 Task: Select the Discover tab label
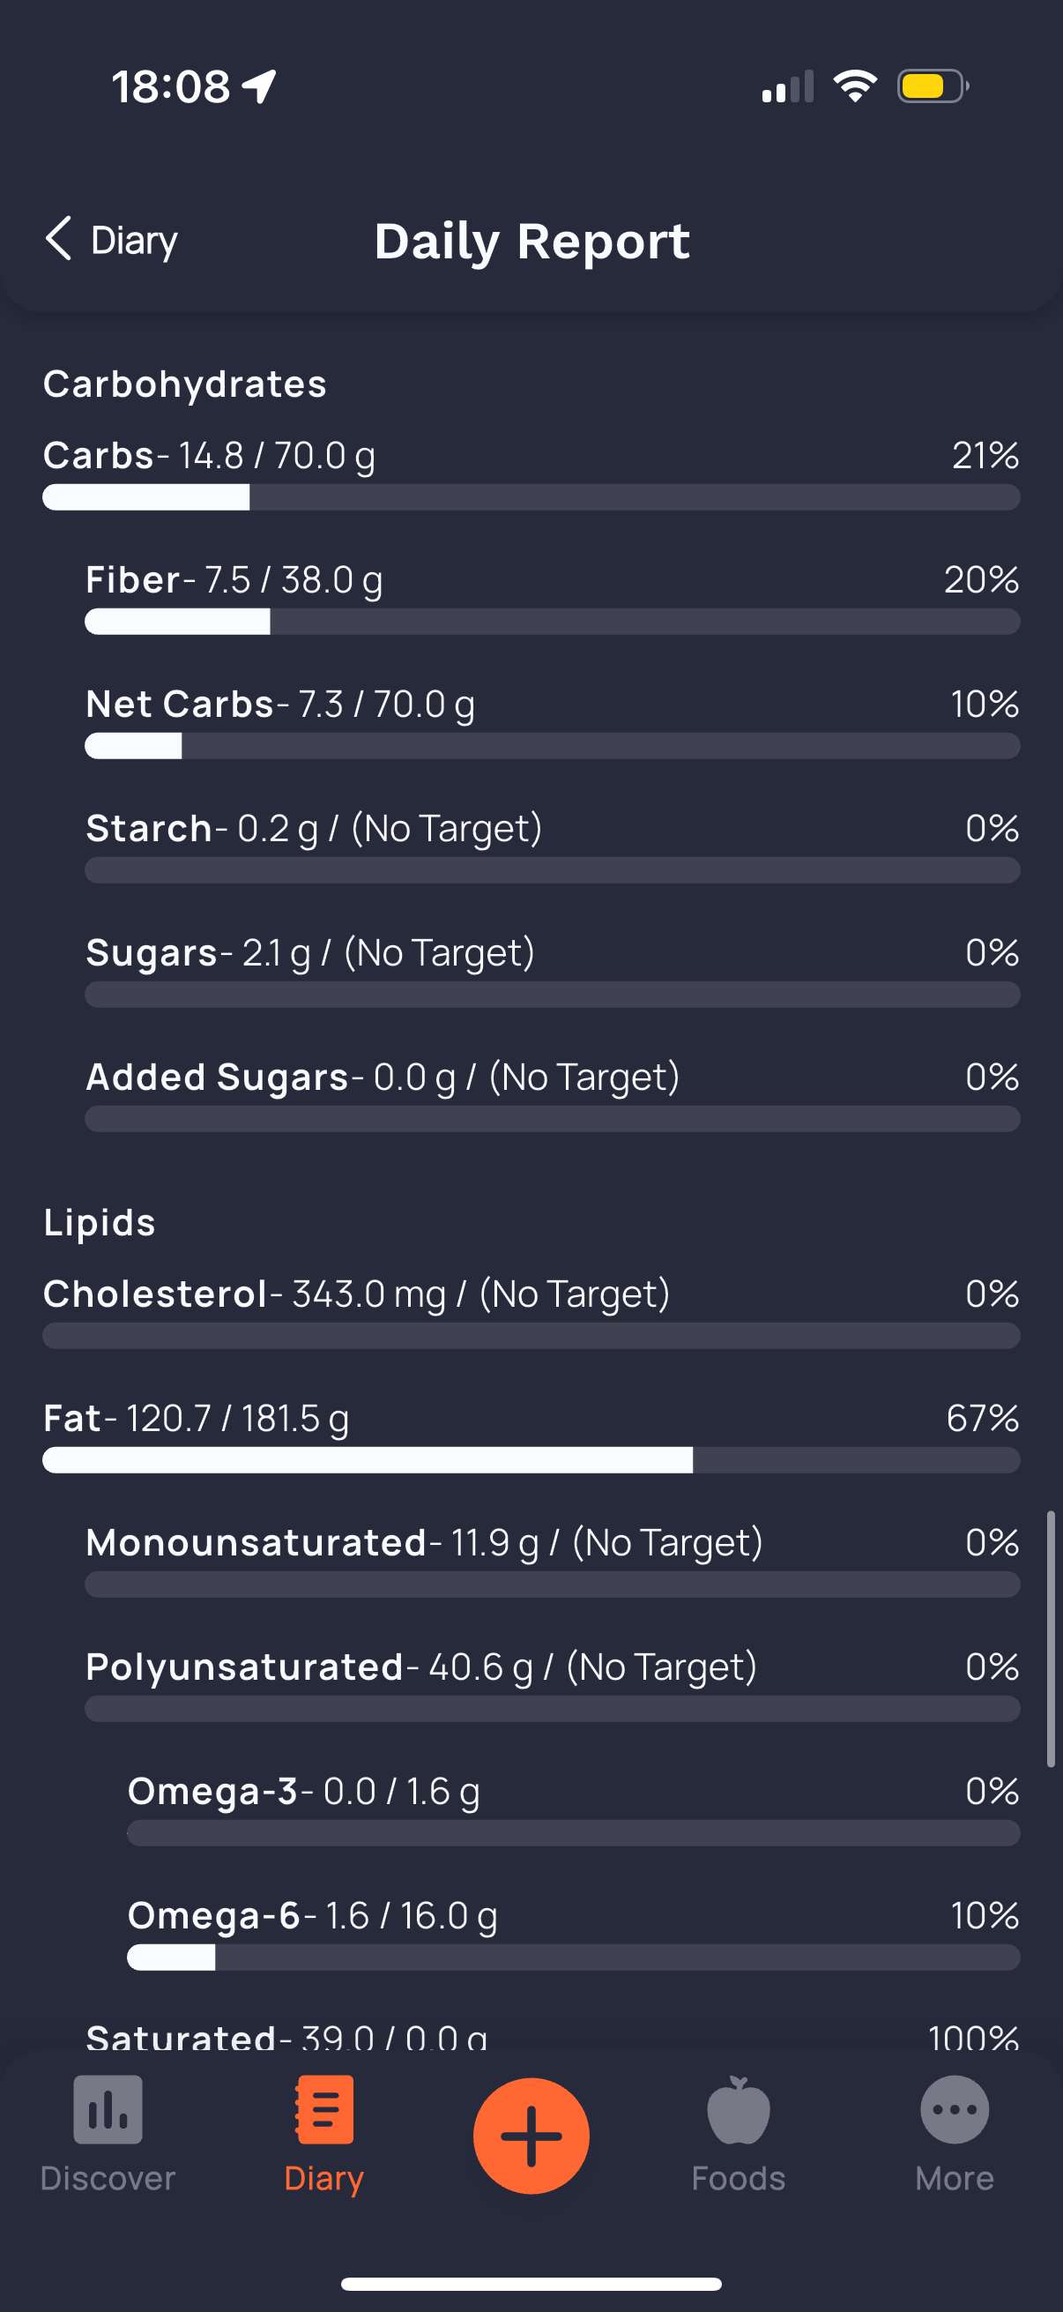(108, 2178)
